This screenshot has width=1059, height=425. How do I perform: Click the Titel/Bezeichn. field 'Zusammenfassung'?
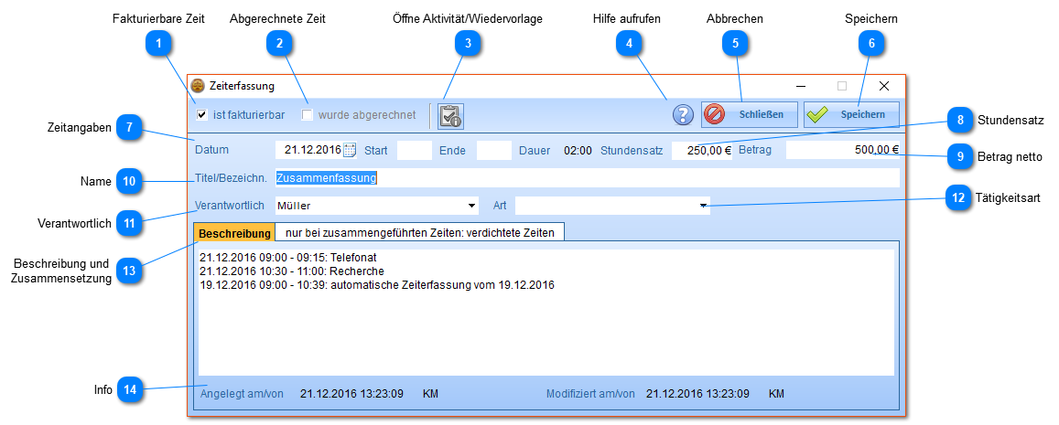[x=588, y=178]
